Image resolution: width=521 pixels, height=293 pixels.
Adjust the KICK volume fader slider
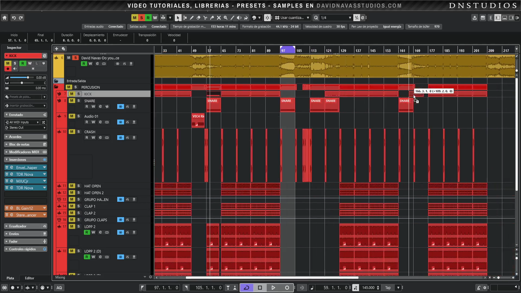[28, 77]
